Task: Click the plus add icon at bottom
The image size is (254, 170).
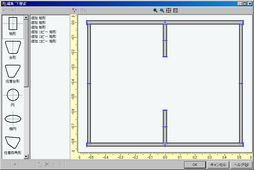Action: (x=15, y=165)
